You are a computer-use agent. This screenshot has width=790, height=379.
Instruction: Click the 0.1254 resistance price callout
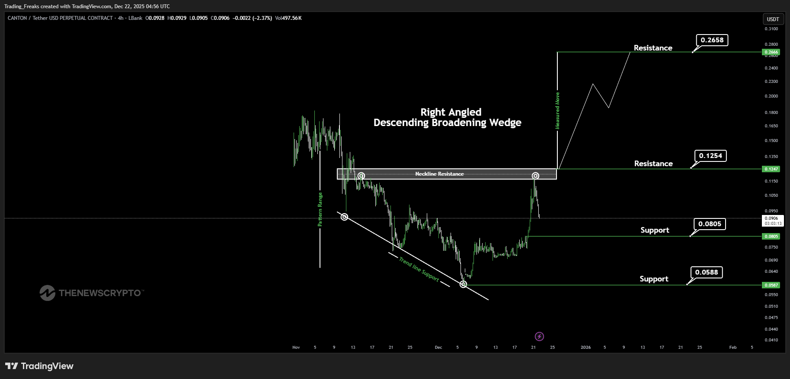coord(710,156)
